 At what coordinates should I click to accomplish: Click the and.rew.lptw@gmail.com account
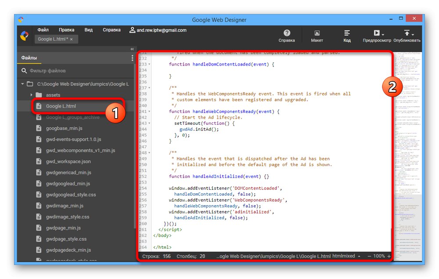coord(158,30)
